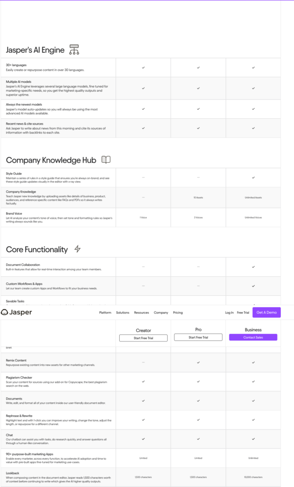Click the Knowledge Hub open-book icon
The image size is (294, 487).
(x=106, y=160)
